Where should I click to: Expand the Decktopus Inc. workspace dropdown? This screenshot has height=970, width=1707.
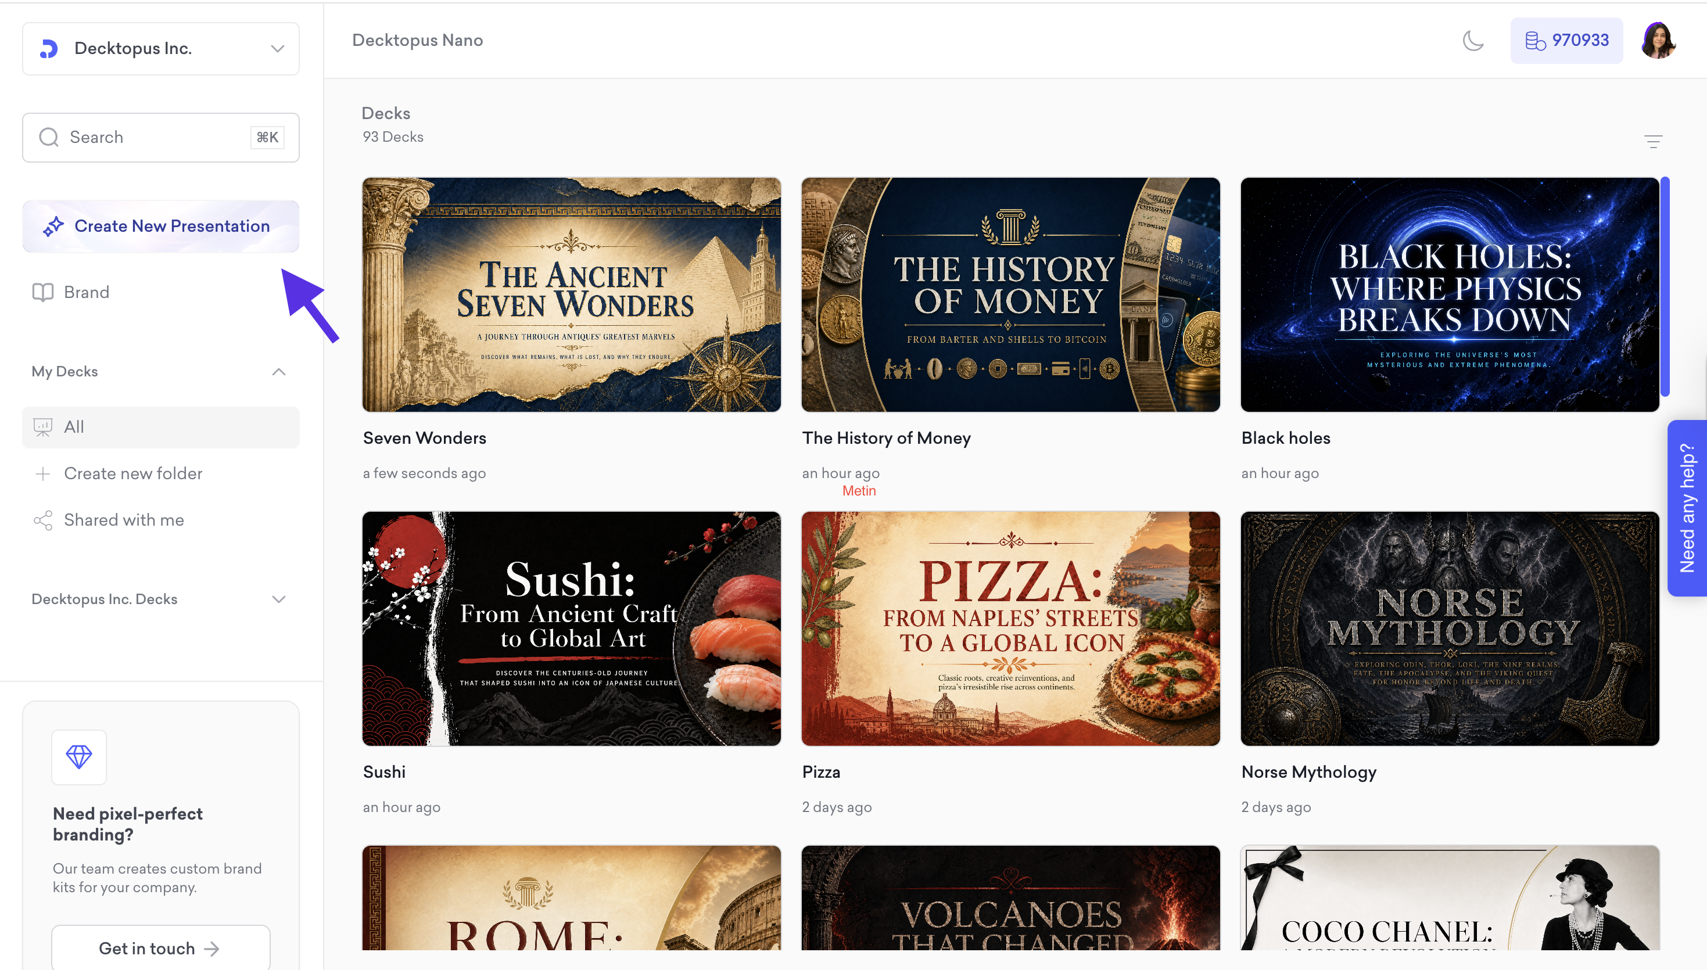click(x=277, y=49)
